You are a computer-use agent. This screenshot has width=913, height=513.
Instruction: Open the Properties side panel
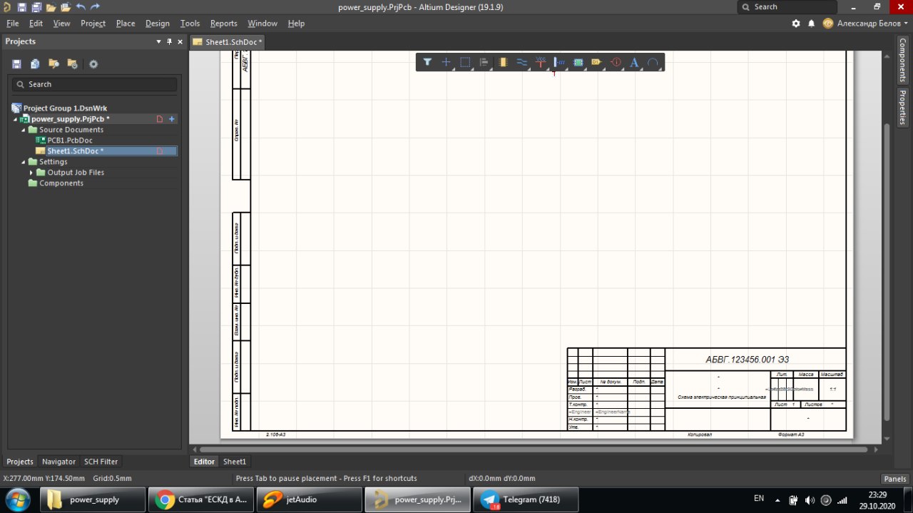[x=902, y=107]
